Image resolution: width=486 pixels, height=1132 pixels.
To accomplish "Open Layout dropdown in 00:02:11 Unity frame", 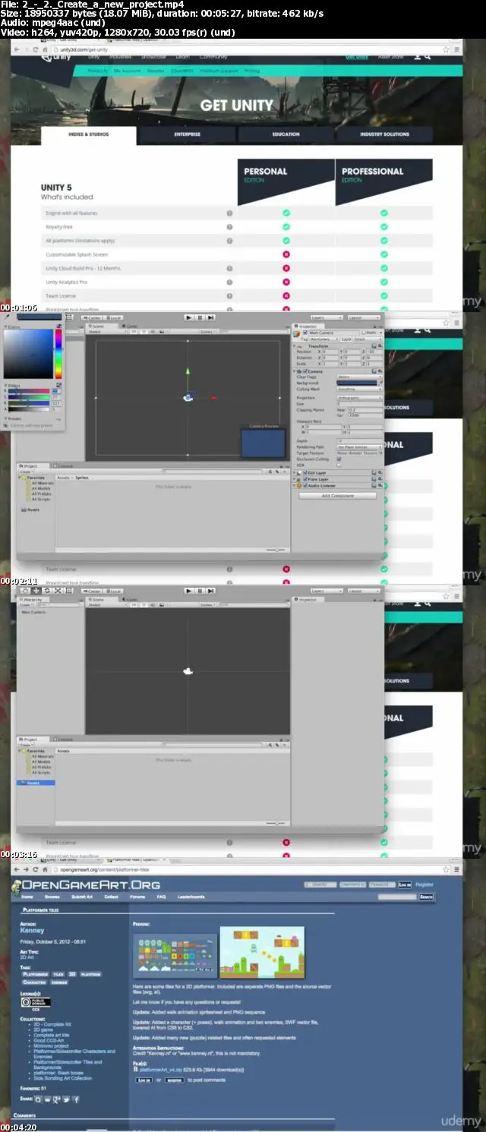I will 364,317.
